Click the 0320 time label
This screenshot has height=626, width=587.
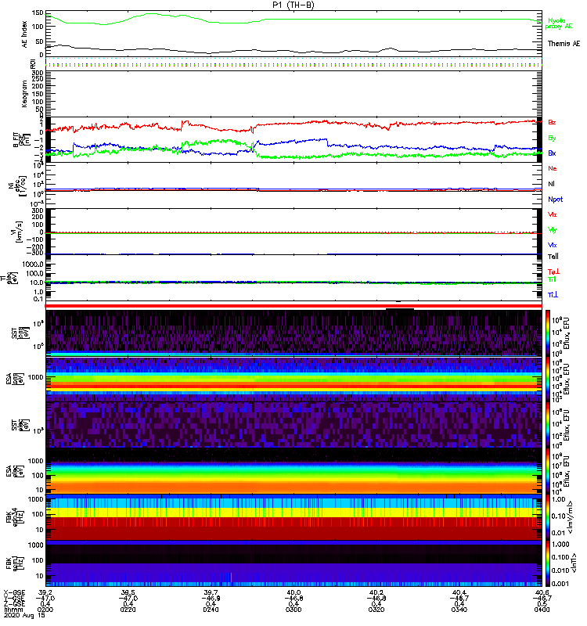coord(376,610)
